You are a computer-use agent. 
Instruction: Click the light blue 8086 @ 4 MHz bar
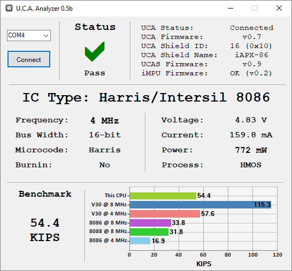click(x=140, y=241)
